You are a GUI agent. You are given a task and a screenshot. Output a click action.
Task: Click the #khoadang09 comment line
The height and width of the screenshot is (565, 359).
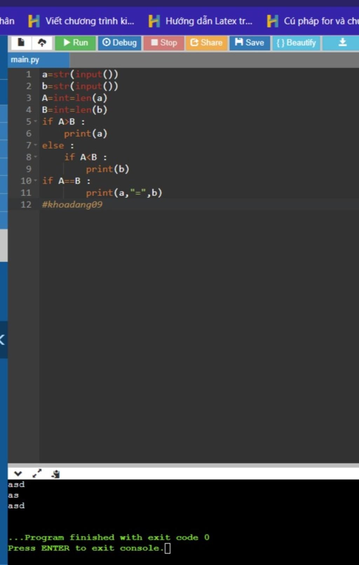pyautogui.click(x=72, y=204)
